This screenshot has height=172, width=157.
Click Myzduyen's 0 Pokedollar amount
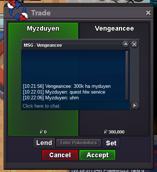[x=43, y=132]
